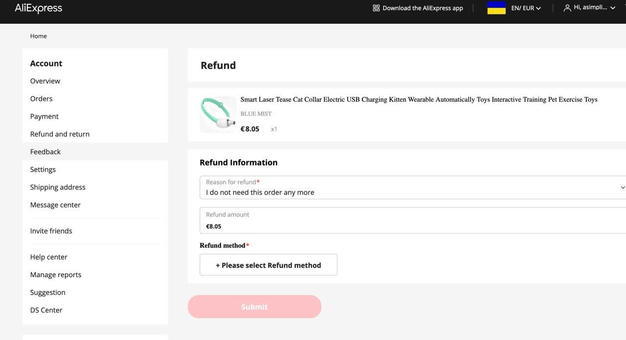Click the QR code app download icon
This screenshot has height=340, width=626.
[x=376, y=8]
